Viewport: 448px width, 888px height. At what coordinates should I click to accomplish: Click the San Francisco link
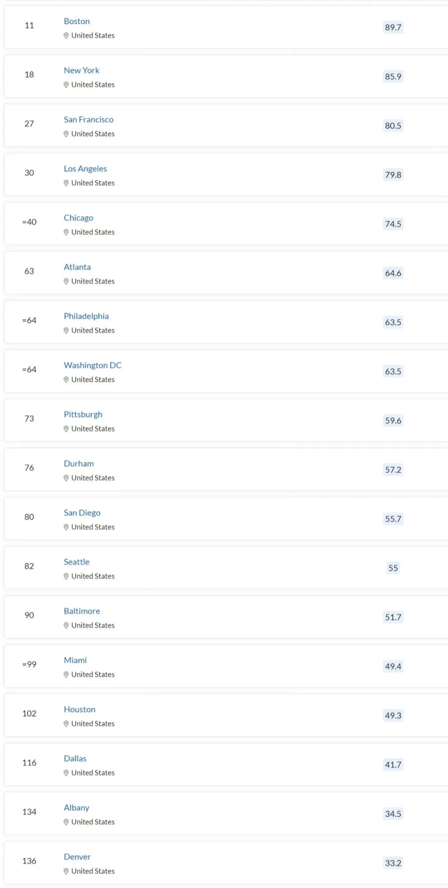click(89, 119)
